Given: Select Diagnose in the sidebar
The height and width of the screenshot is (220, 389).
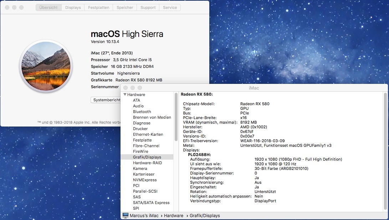Looking at the screenshot, I should [x=142, y=123].
